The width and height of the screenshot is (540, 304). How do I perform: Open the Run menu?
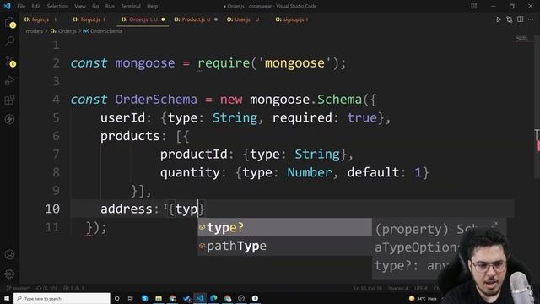pos(110,6)
